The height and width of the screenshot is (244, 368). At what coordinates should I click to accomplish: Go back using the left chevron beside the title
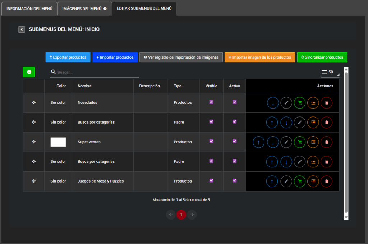(x=22, y=29)
